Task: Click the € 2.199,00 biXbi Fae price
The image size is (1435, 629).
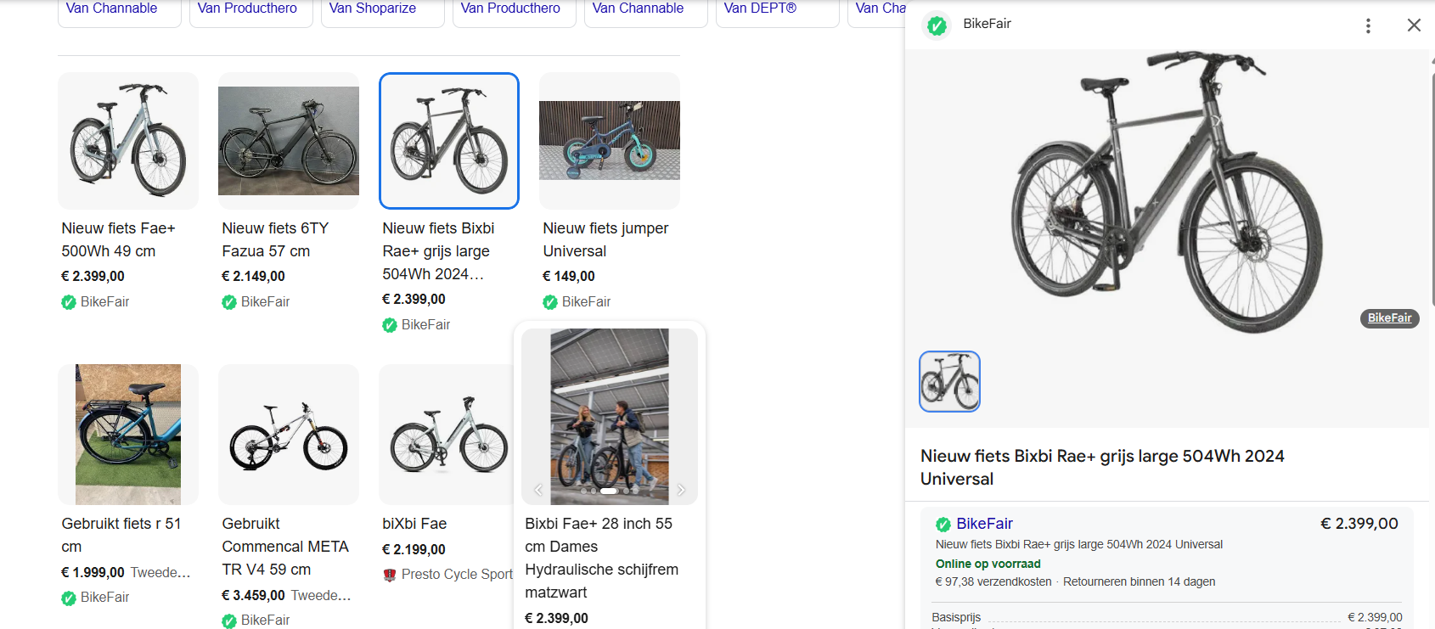Action: 414,550
